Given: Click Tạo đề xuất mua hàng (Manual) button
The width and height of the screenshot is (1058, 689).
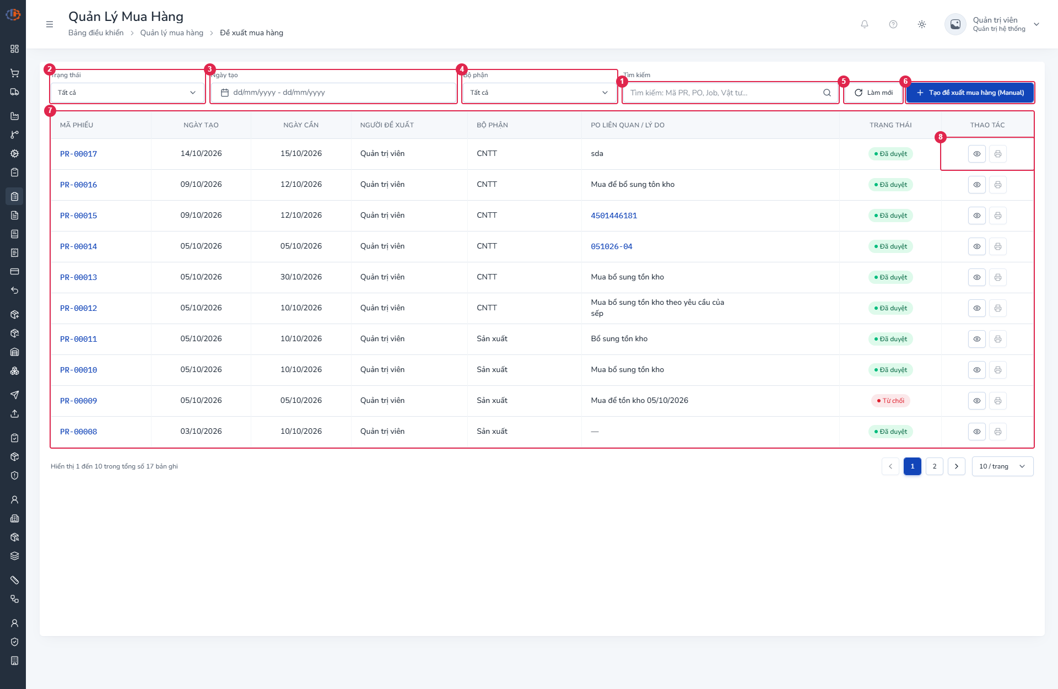Looking at the screenshot, I should tap(970, 93).
